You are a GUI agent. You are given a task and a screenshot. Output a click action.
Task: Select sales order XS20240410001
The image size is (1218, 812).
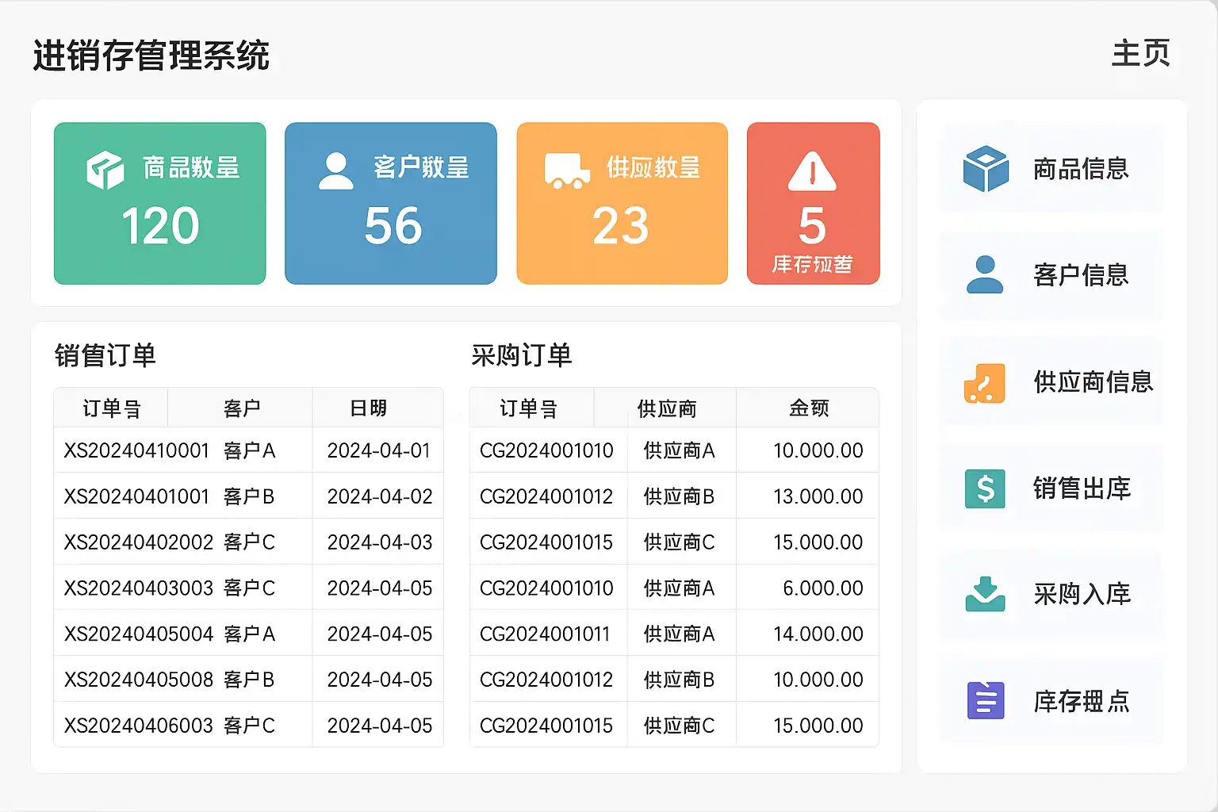coord(136,450)
